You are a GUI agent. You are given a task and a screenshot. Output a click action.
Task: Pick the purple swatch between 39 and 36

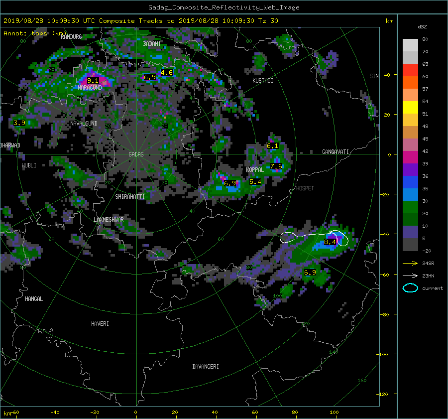coord(410,170)
